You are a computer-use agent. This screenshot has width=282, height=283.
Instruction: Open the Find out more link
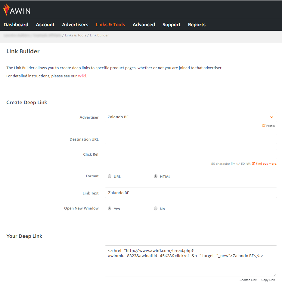coord(266,163)
